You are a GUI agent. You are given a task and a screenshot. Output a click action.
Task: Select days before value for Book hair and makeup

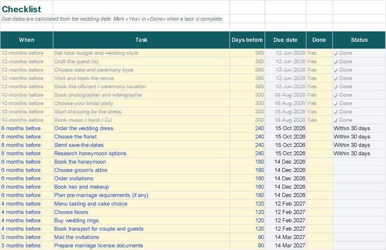click(247, 187)
